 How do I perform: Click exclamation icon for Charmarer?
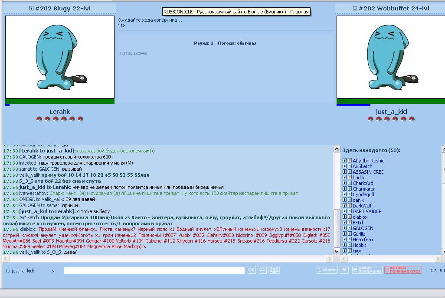(350, 189)
